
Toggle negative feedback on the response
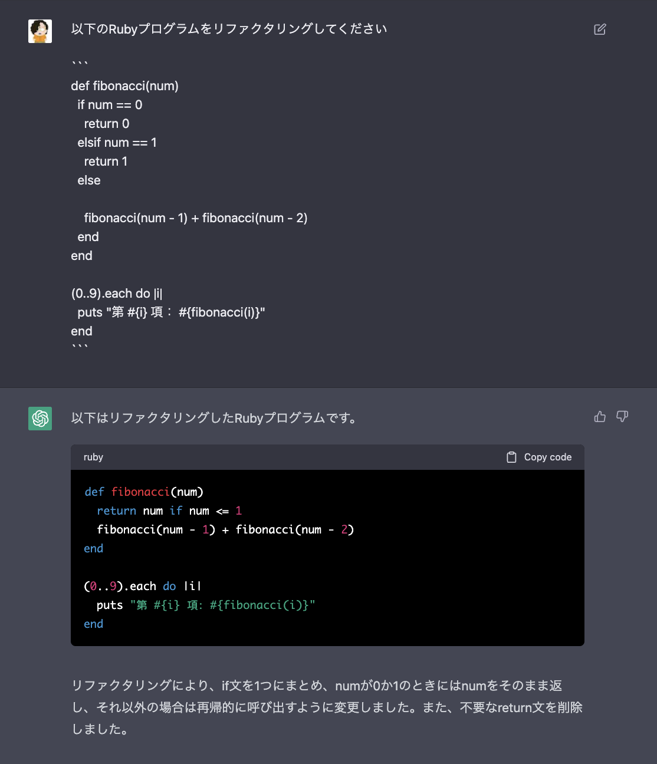pyautogui.click(x=622, y=417)
